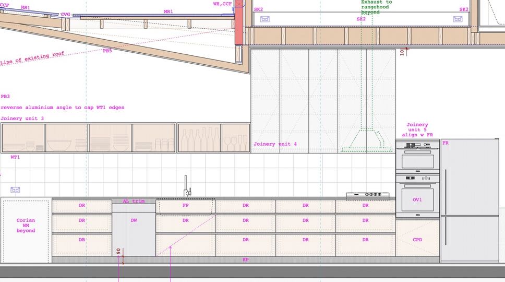Select the KP kickplate label
The width and height of the screenshot is (505, 282).
click(x=246, y=260)
